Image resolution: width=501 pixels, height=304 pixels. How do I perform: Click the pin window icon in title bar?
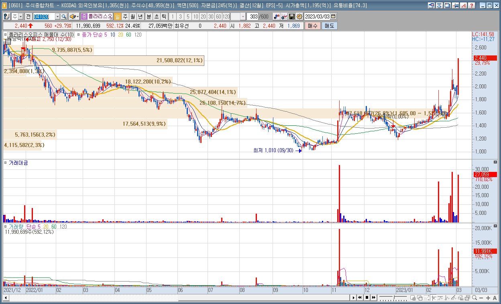(x=455, y=6)
